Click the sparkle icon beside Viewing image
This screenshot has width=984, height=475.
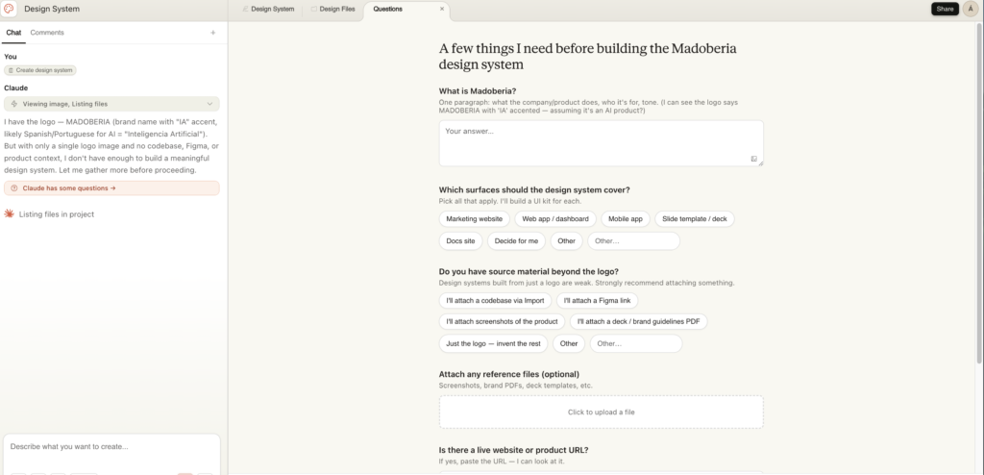14,104
